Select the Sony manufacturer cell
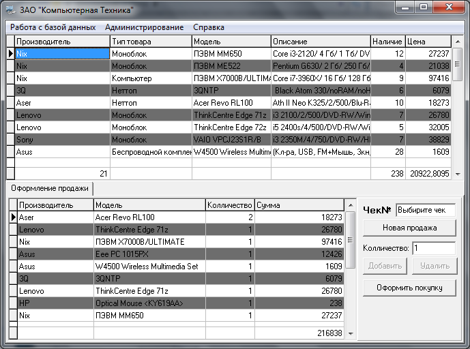Screen dimensions: 470x349 click(x=62, y=140)
